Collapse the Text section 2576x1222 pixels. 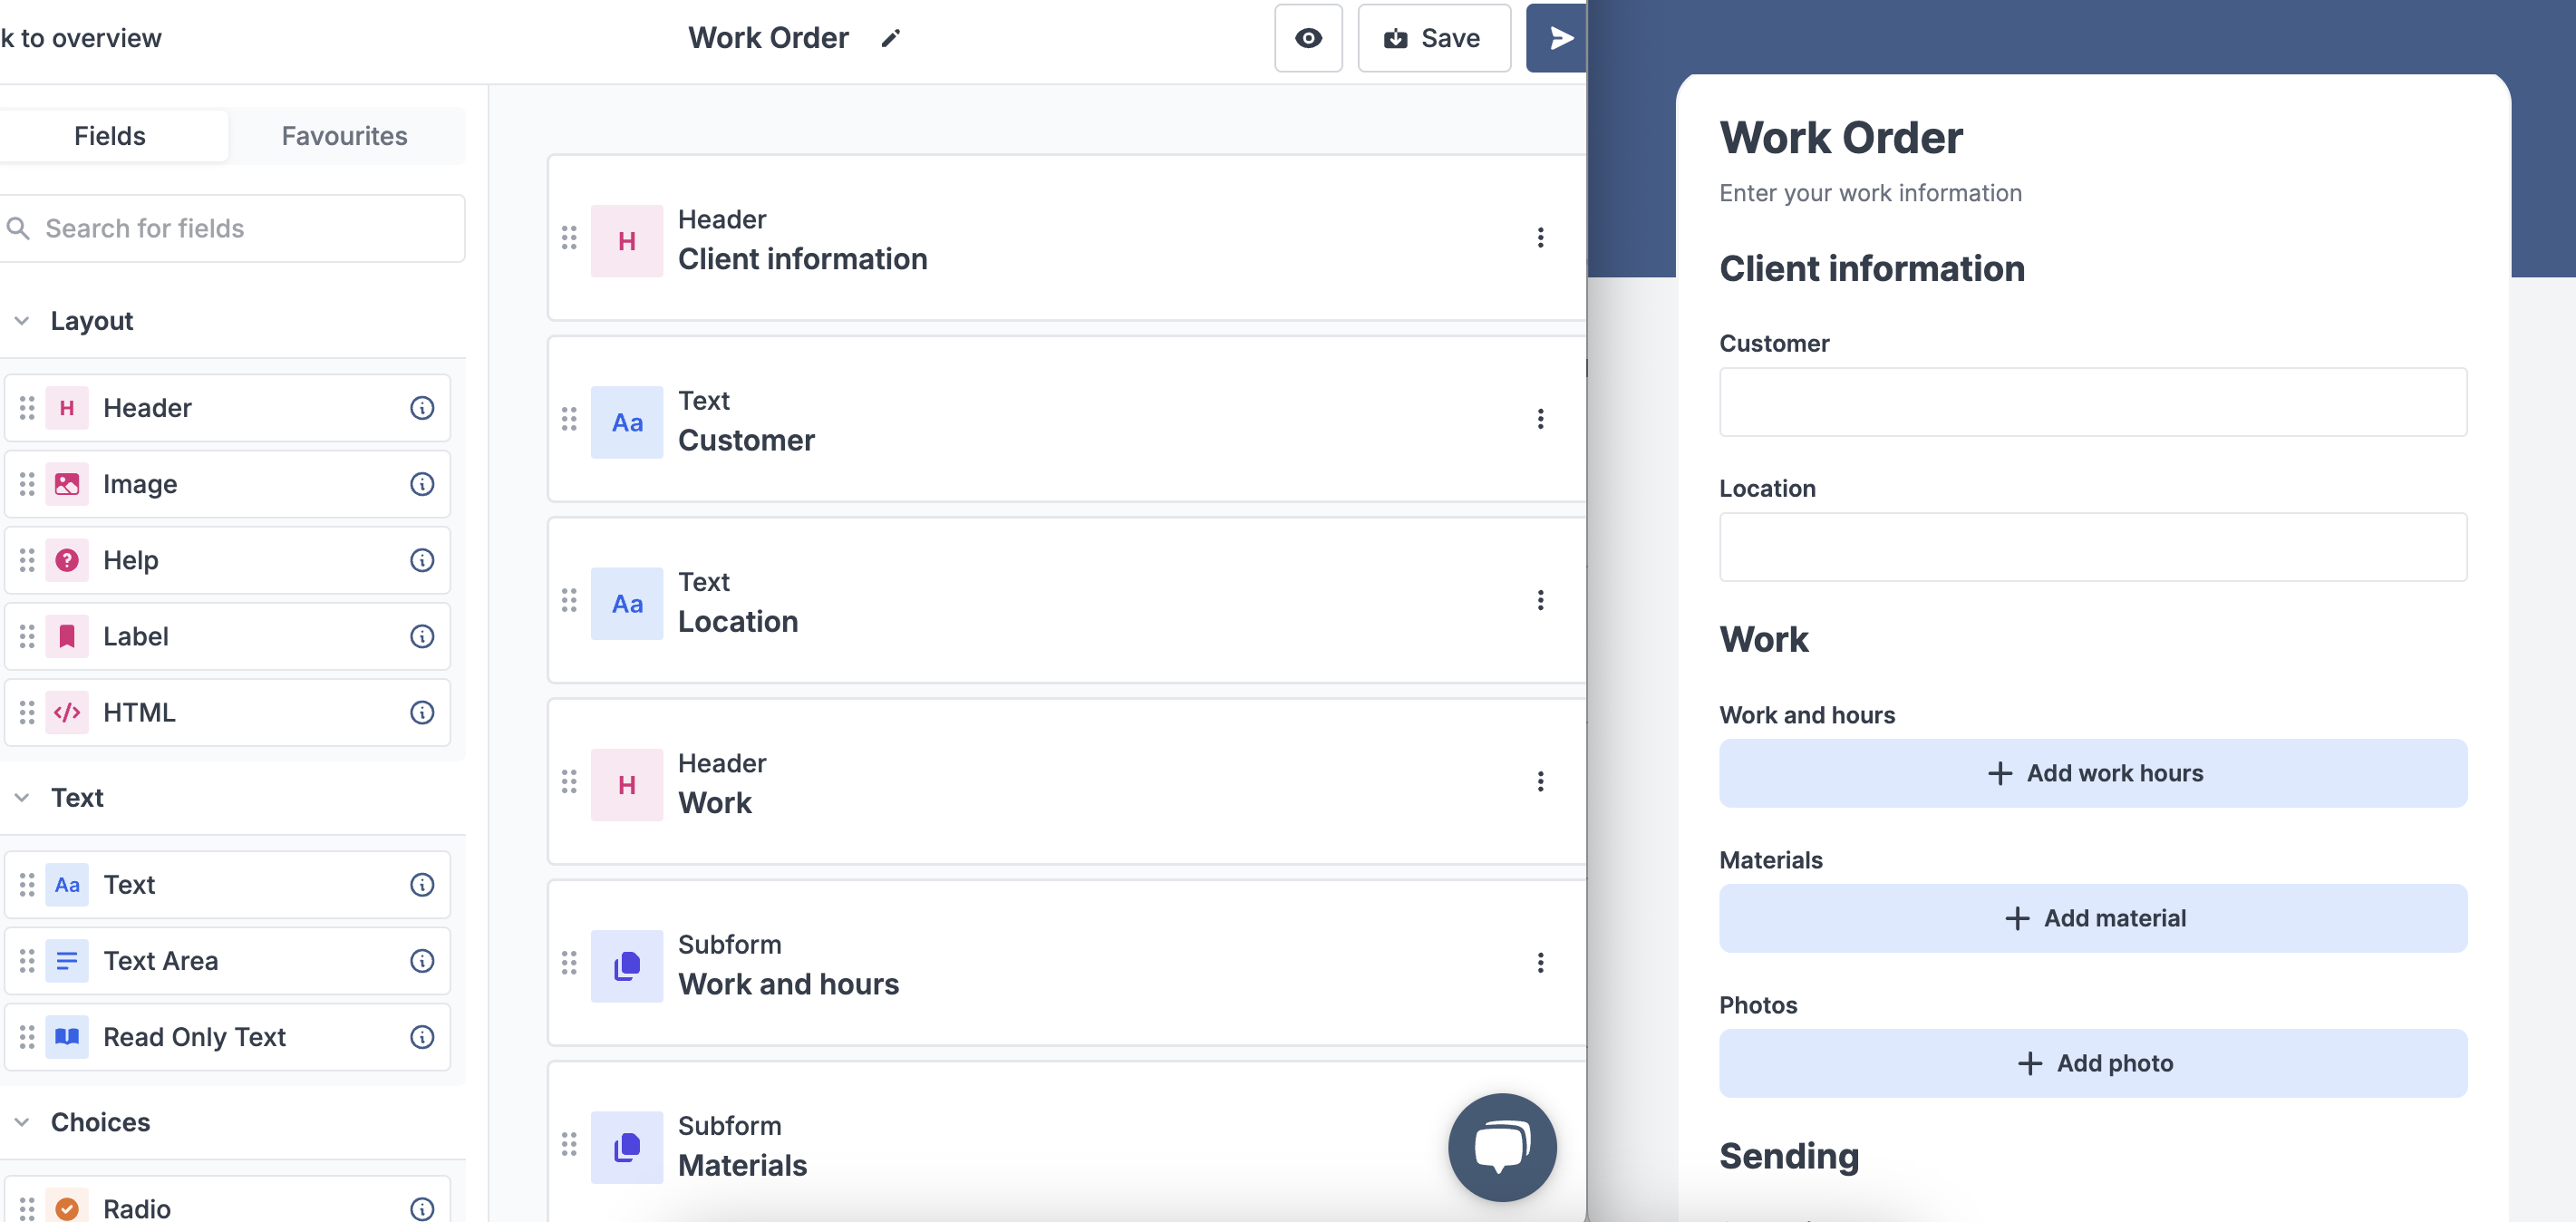tap(22, 798)
